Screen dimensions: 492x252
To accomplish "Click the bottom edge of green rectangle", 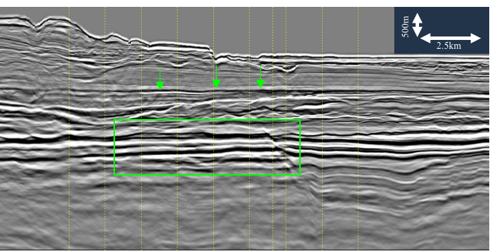I will coord(207,174).
